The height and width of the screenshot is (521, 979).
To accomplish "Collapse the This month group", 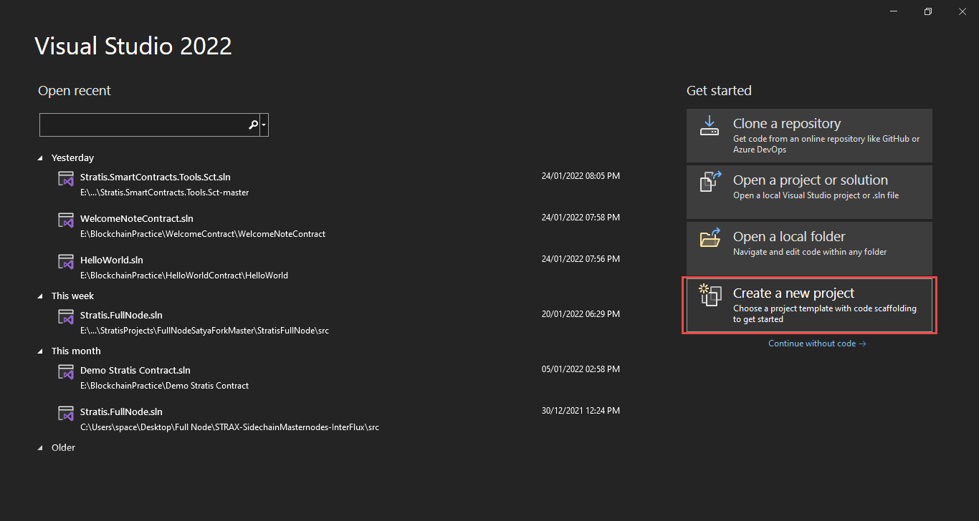I will (x=41, y=351).
